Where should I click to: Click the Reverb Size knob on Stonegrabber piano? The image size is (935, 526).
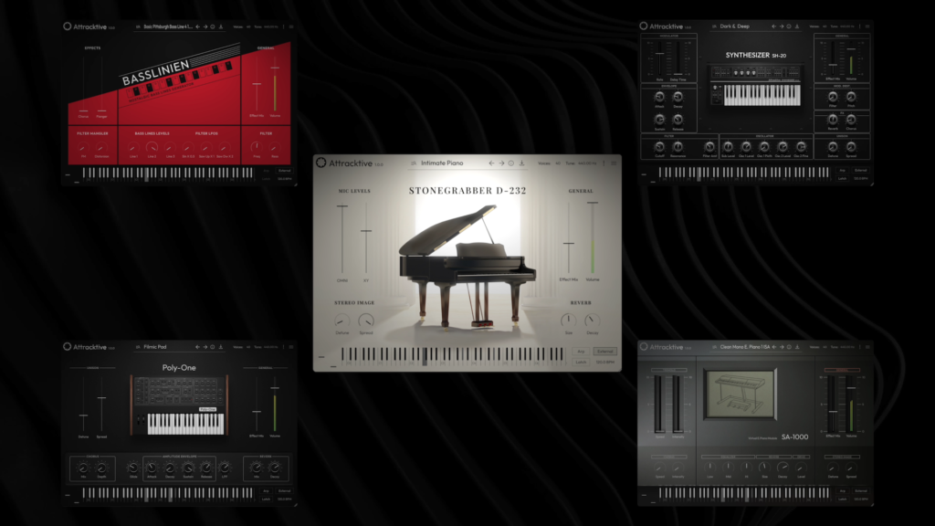tap(568, 320)
